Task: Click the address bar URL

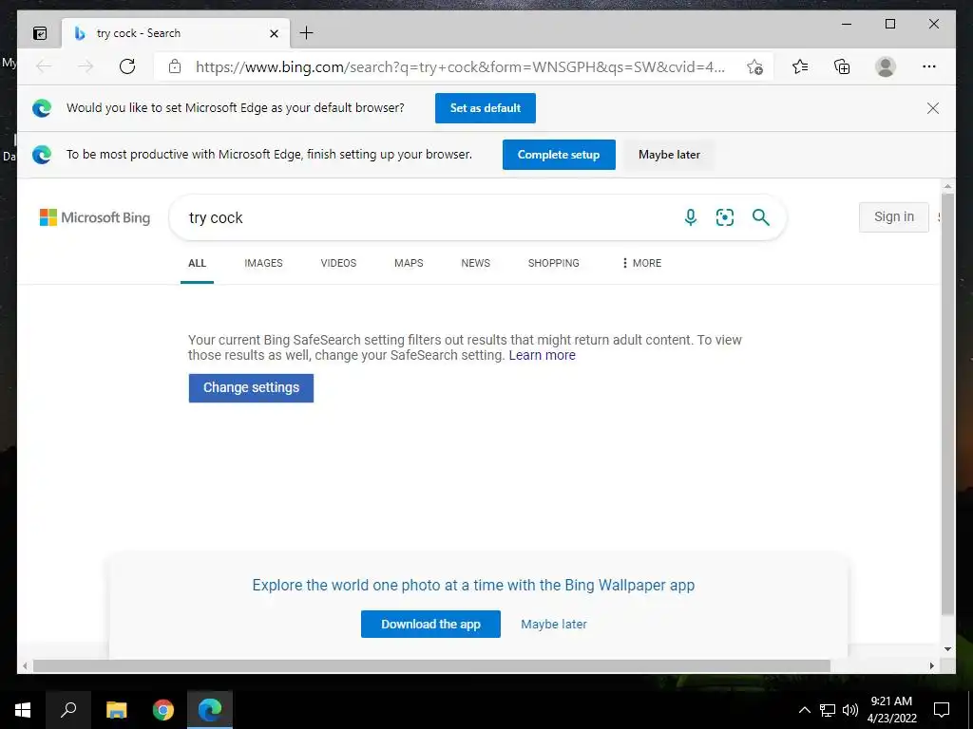Action: coord(460,67)
